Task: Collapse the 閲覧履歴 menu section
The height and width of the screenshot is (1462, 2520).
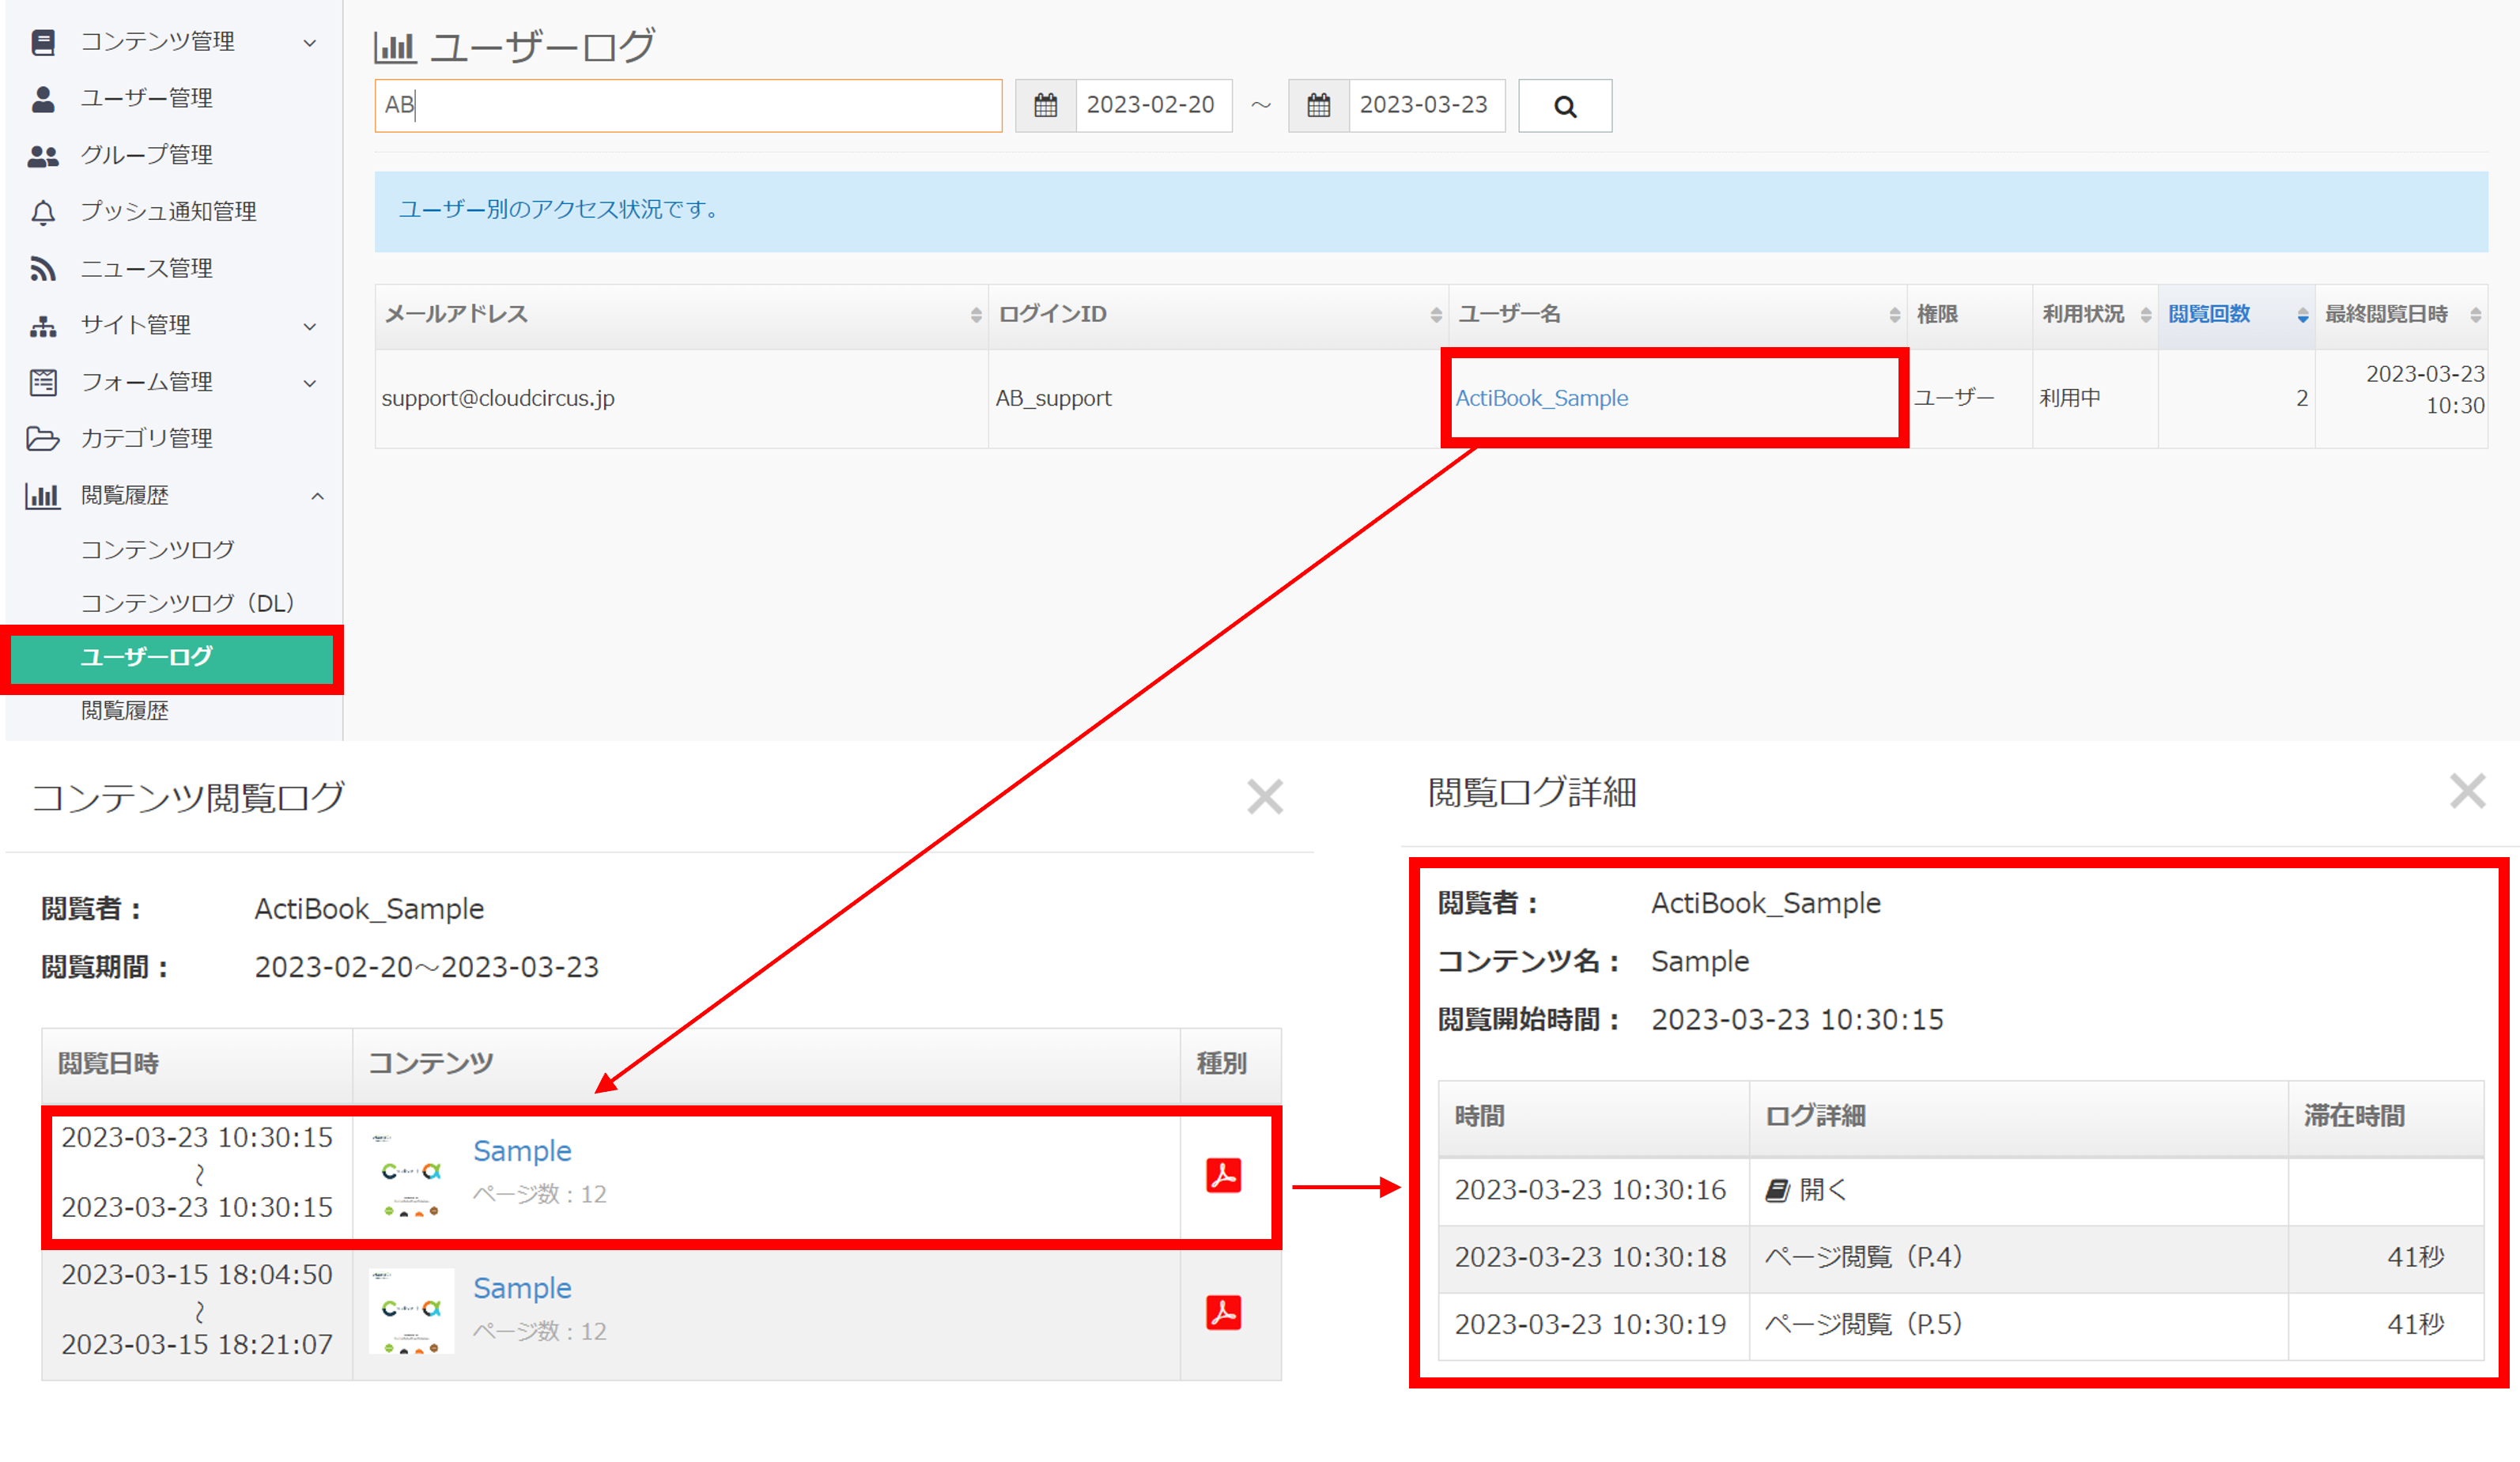Action: coord(317,496)
